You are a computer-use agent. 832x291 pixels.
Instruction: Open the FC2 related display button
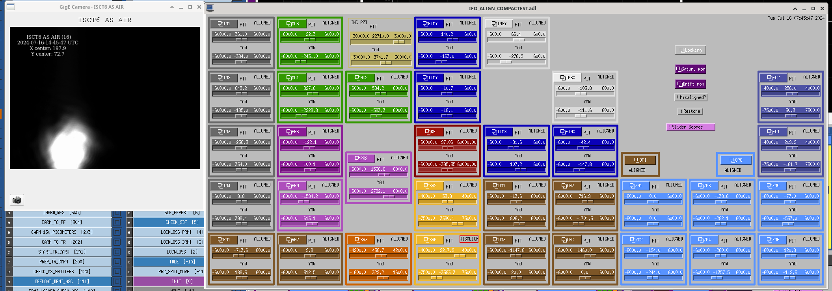pyautogui.click(x=773, y=78)
